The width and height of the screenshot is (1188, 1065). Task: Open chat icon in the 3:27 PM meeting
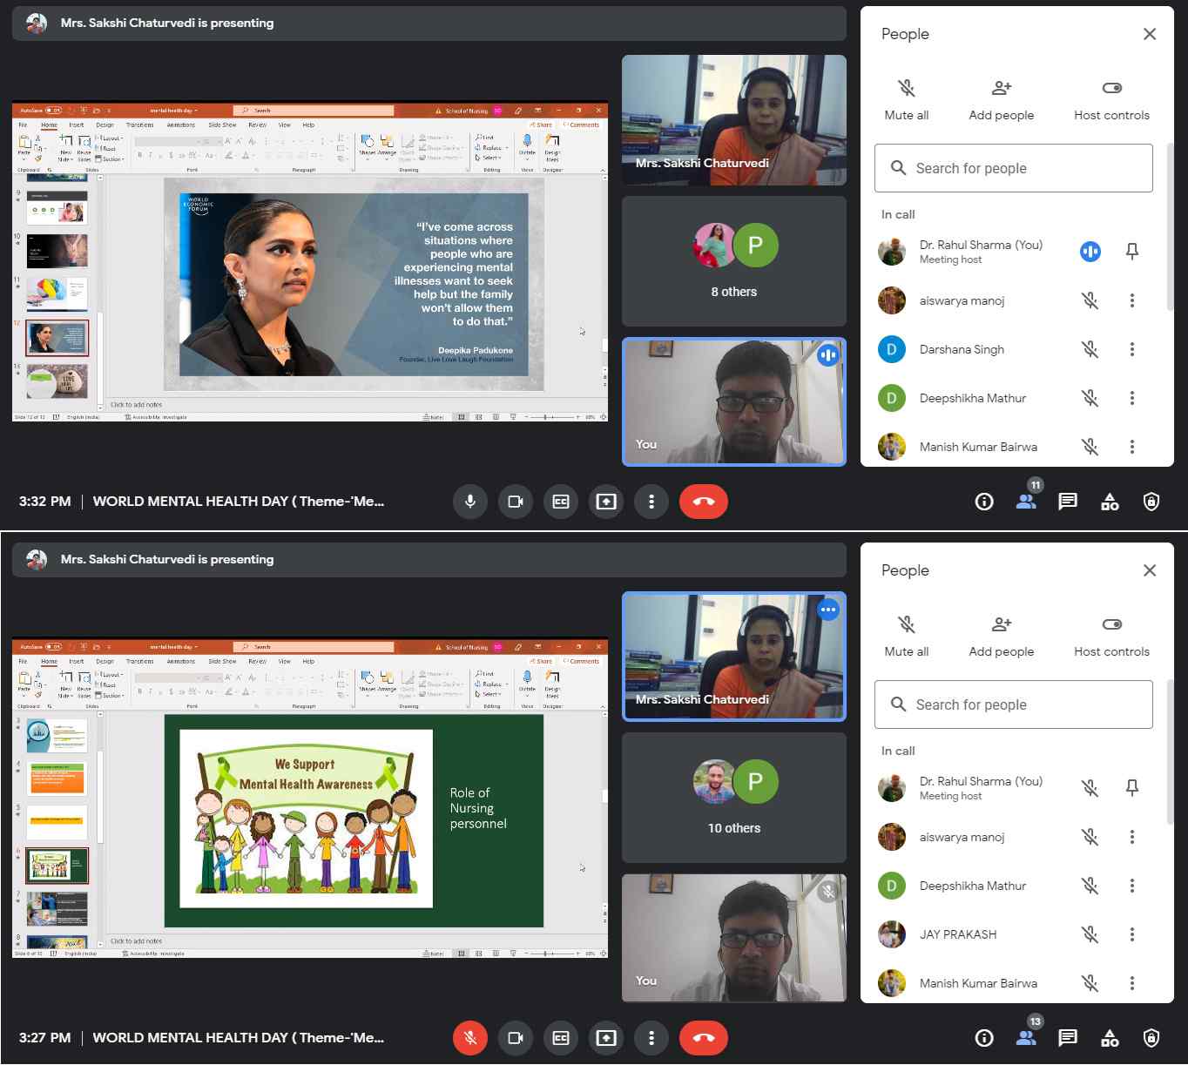click(x=1067, y=1038)
